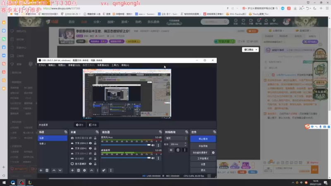Float the 混音器 dock panel
Screen dimensions: 331x186
161,132
